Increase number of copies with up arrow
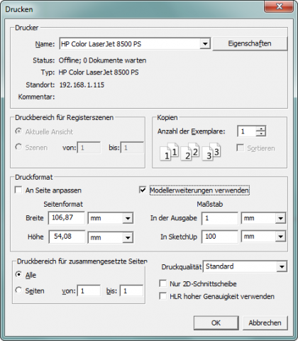This screenshot has height=341, width=298. point(261,129)
